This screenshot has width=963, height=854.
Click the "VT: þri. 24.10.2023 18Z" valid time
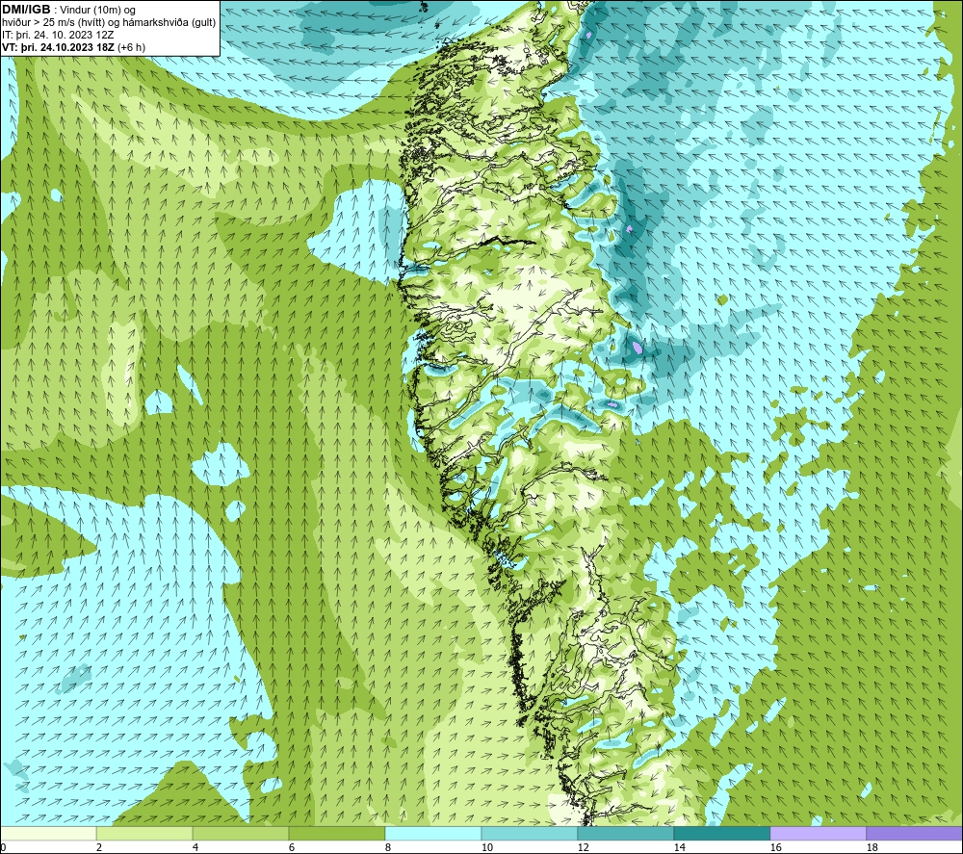pyautogui.click(x=58, y=47)
